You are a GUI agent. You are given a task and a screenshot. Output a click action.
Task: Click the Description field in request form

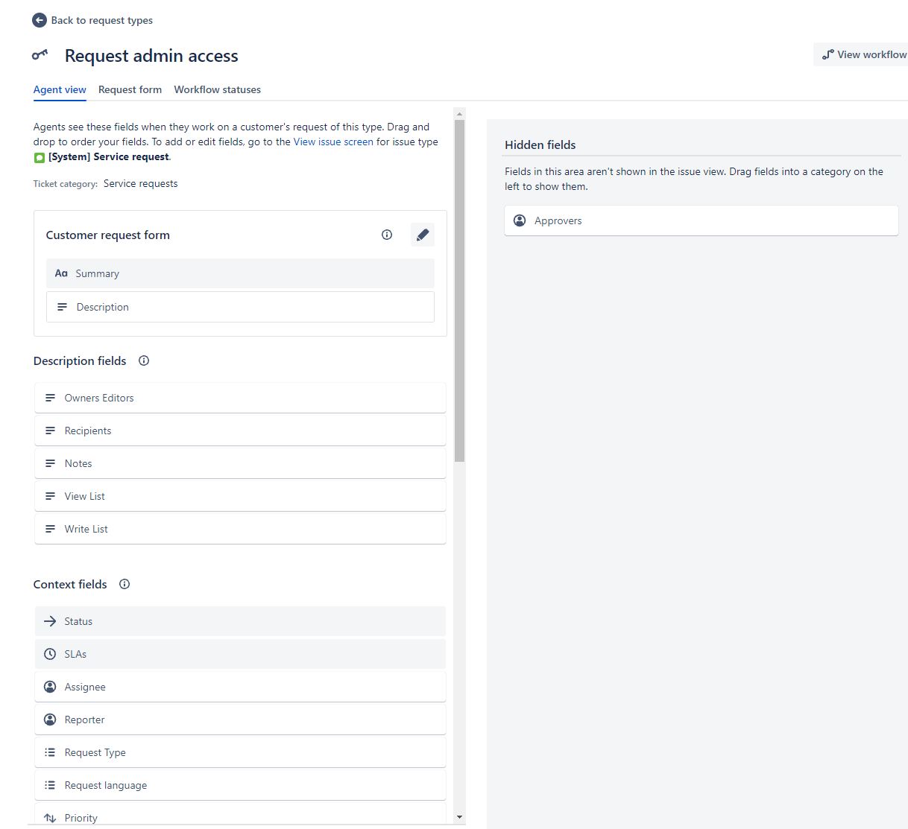[x=240, y=307]
